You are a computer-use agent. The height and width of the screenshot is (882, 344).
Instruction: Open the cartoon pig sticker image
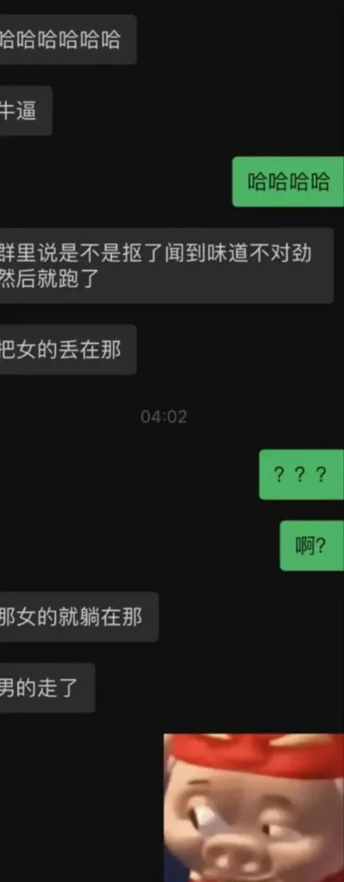pos(254,808)
